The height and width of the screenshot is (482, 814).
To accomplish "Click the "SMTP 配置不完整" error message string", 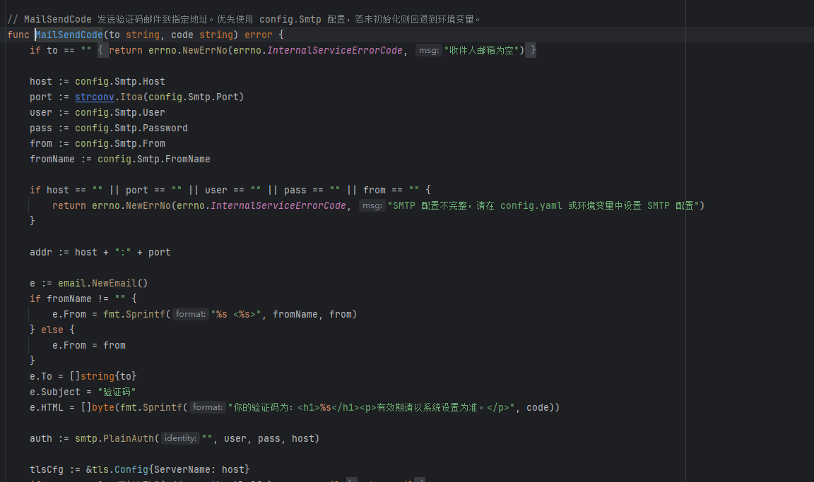I will click(543, 206).
